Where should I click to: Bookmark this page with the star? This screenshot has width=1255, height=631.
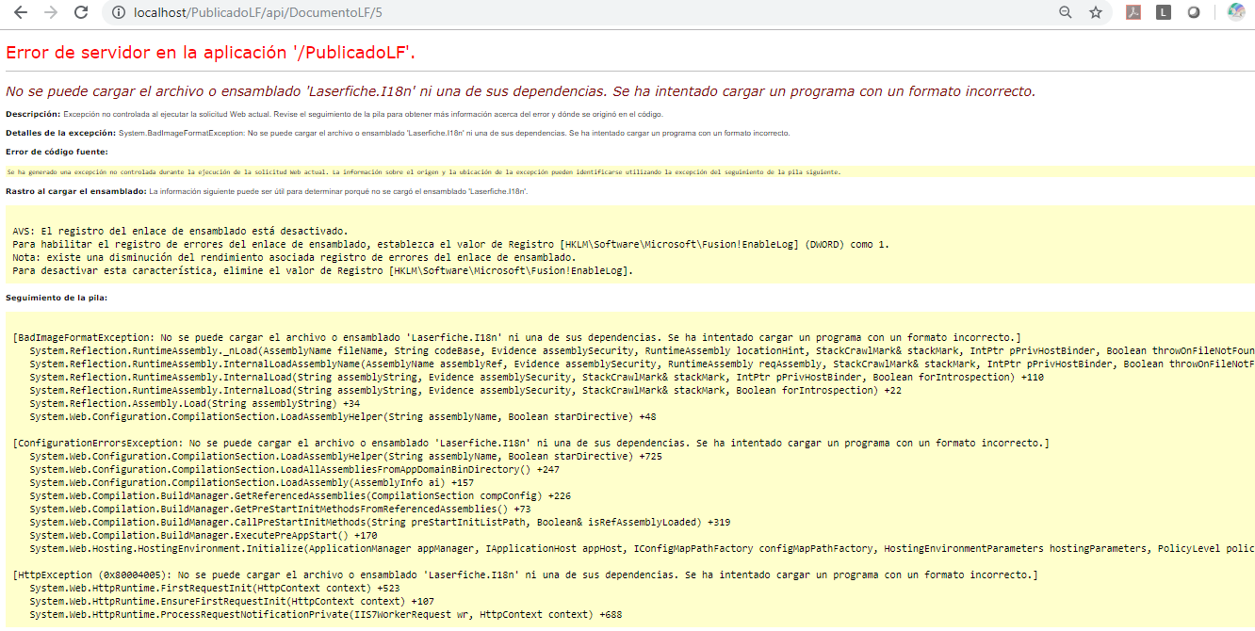point(1096,12)
